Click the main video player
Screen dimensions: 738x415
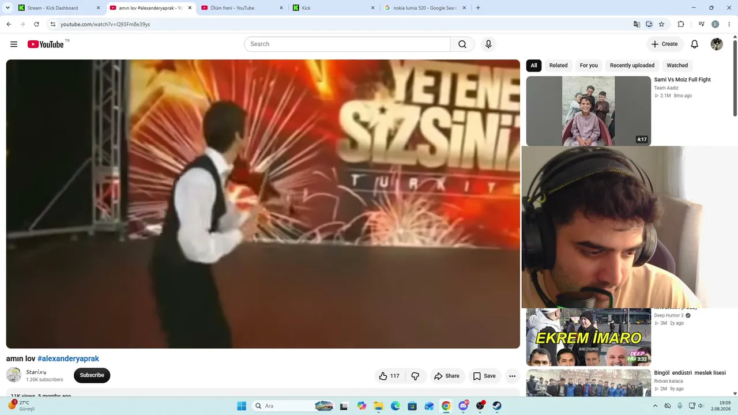pos(263,204)
